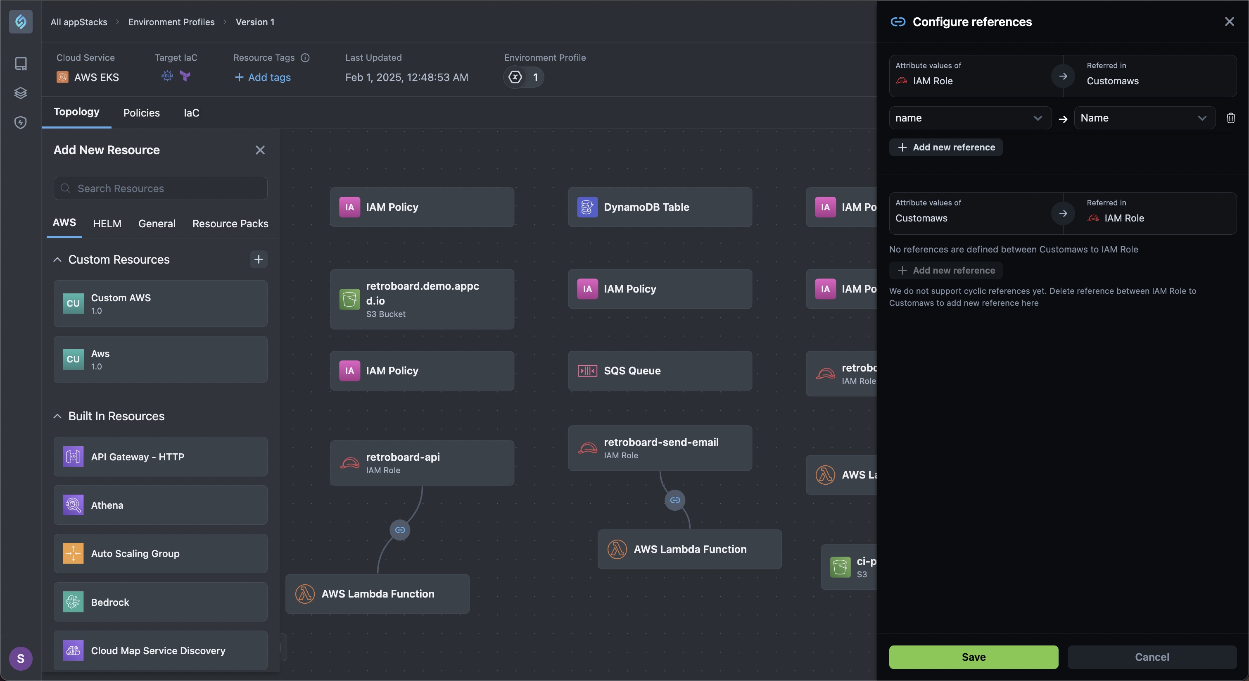
Task: Close the Add New Resource panel
Action: [x=260, y=150]
